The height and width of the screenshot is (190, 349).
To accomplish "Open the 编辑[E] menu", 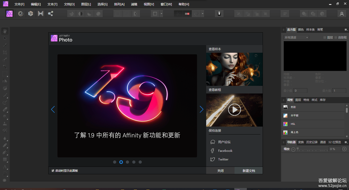I will tap(36, 4).
